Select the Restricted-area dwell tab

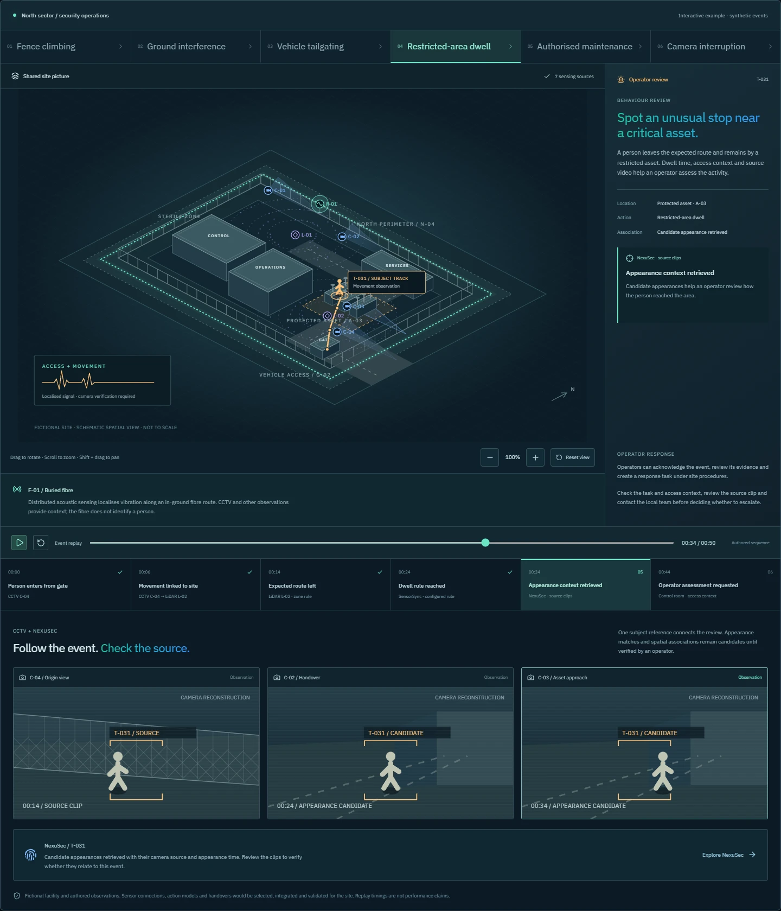pos(456,47)
